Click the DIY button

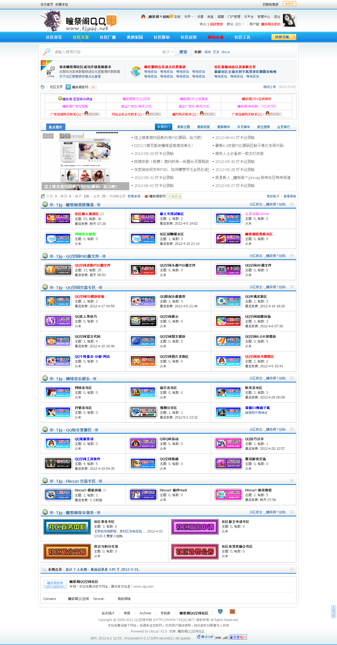(x=289, y=4)
